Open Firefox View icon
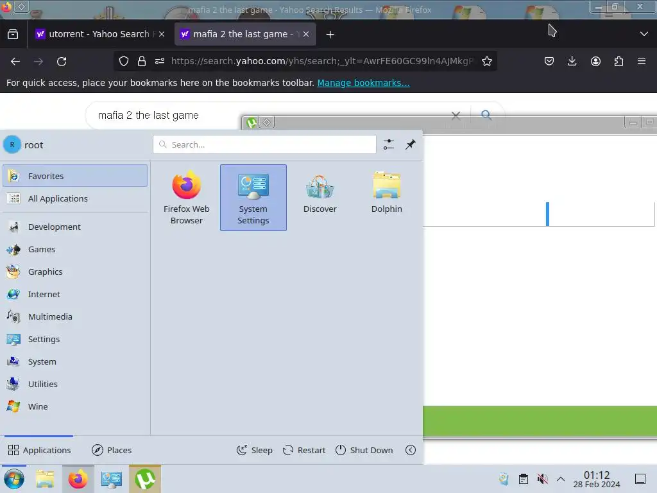The height and width of the screenshot is (493, 657). [x=13, y=34]
